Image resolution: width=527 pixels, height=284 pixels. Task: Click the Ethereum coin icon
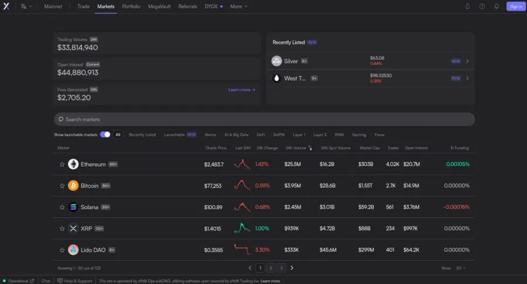pyautogui.click(x=73, y=164)
